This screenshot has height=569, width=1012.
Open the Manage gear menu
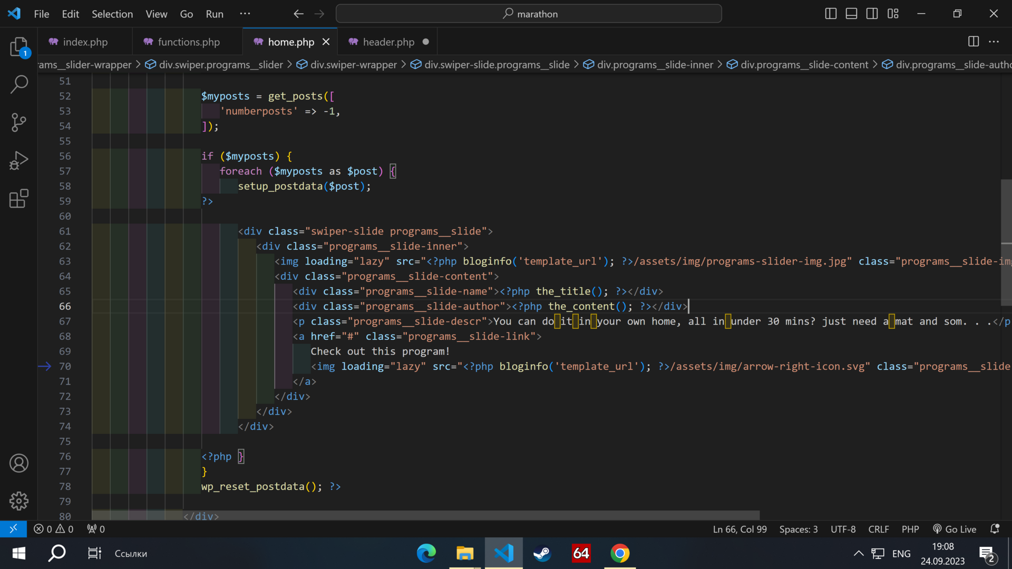click(x=19, y=501)
